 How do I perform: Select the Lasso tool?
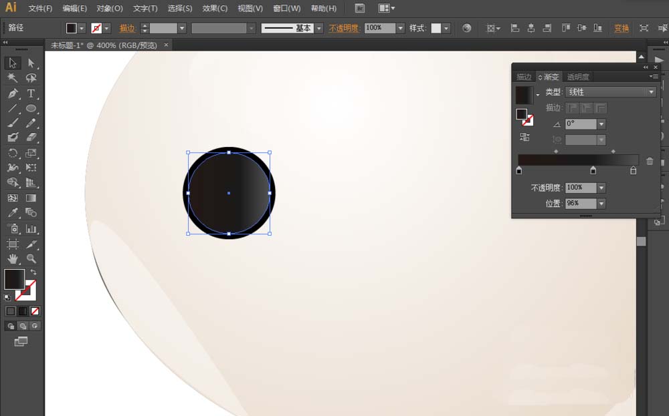tap(31, 78)
